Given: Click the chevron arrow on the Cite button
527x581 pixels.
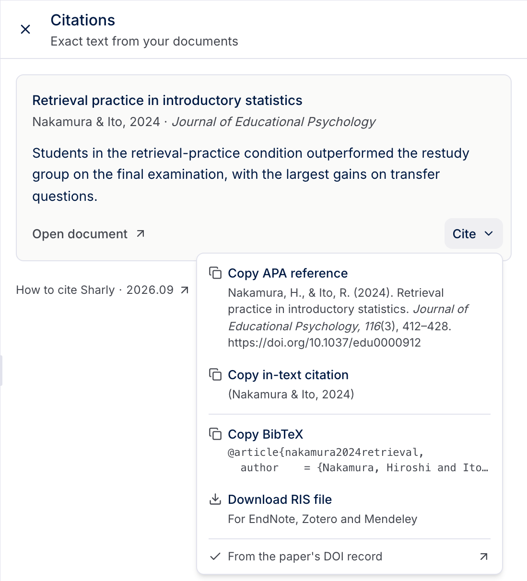Looking at the screenshot, I should (x=489, y=233).
